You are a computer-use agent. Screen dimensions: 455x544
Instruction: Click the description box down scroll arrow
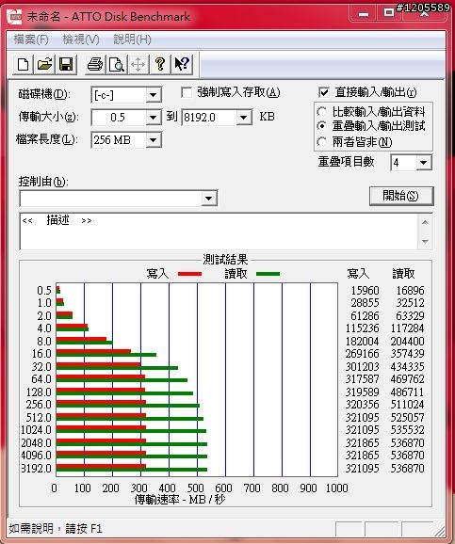pyautogui.click(x=425, y=241)
